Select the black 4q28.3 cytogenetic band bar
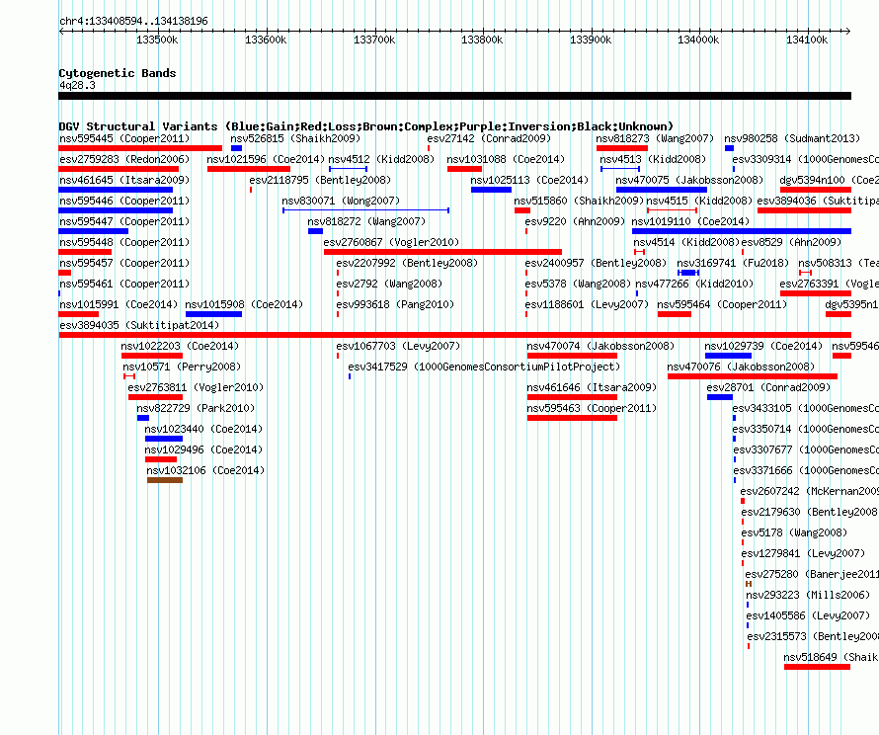This screenshot has height=735, width=879. pos(454,96)
